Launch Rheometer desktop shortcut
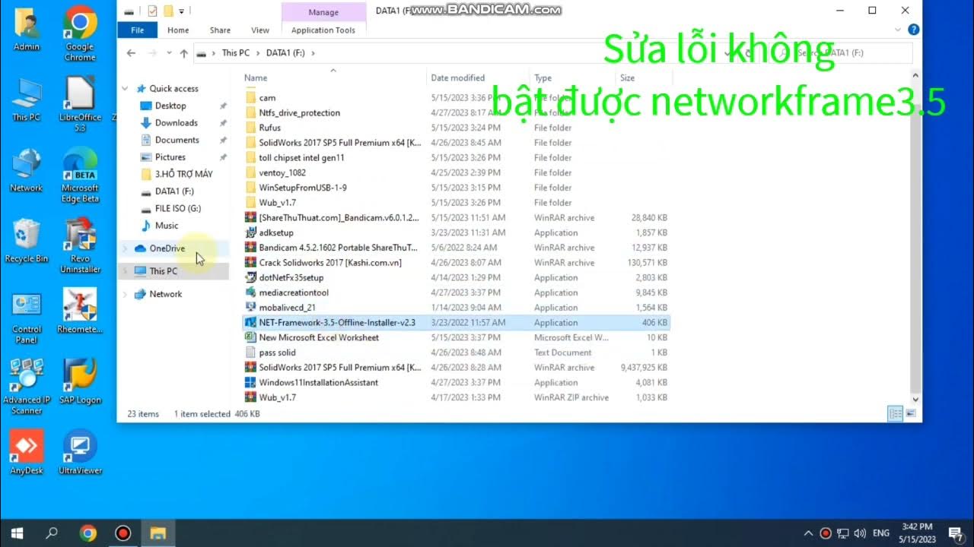The image size is (974, 547). pyautogui.click(x=80, y=311)
